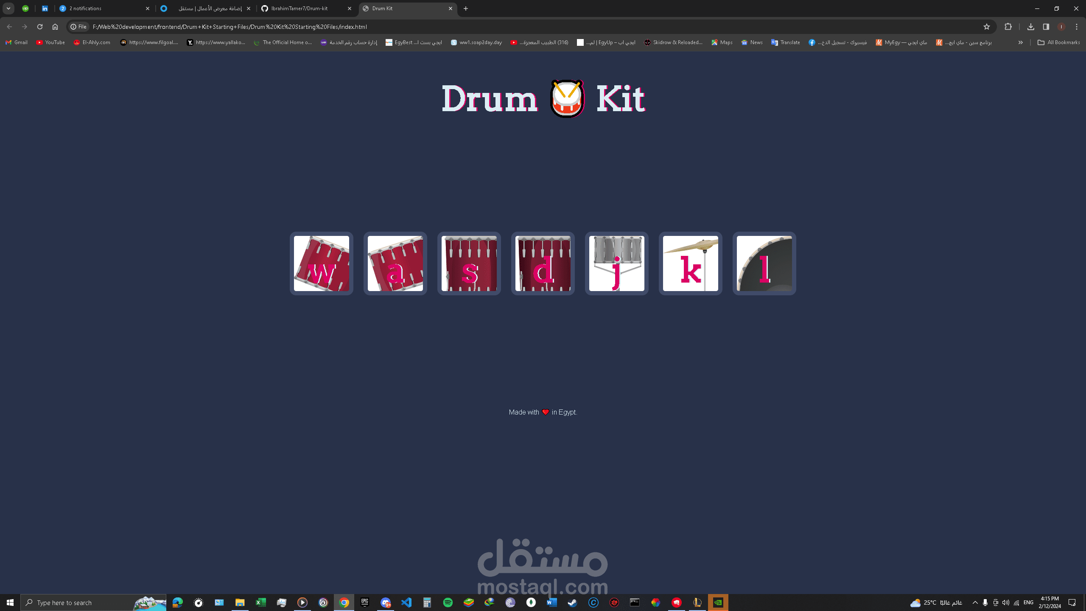Switch input language using the ENG indicator

1028,602
